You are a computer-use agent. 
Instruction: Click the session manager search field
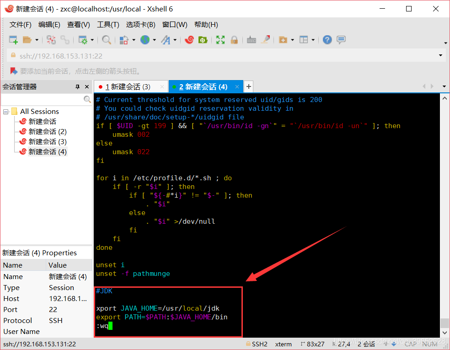[43, 99]
